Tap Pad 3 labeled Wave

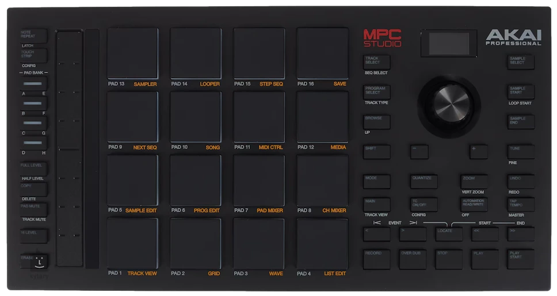click(259, 244)
